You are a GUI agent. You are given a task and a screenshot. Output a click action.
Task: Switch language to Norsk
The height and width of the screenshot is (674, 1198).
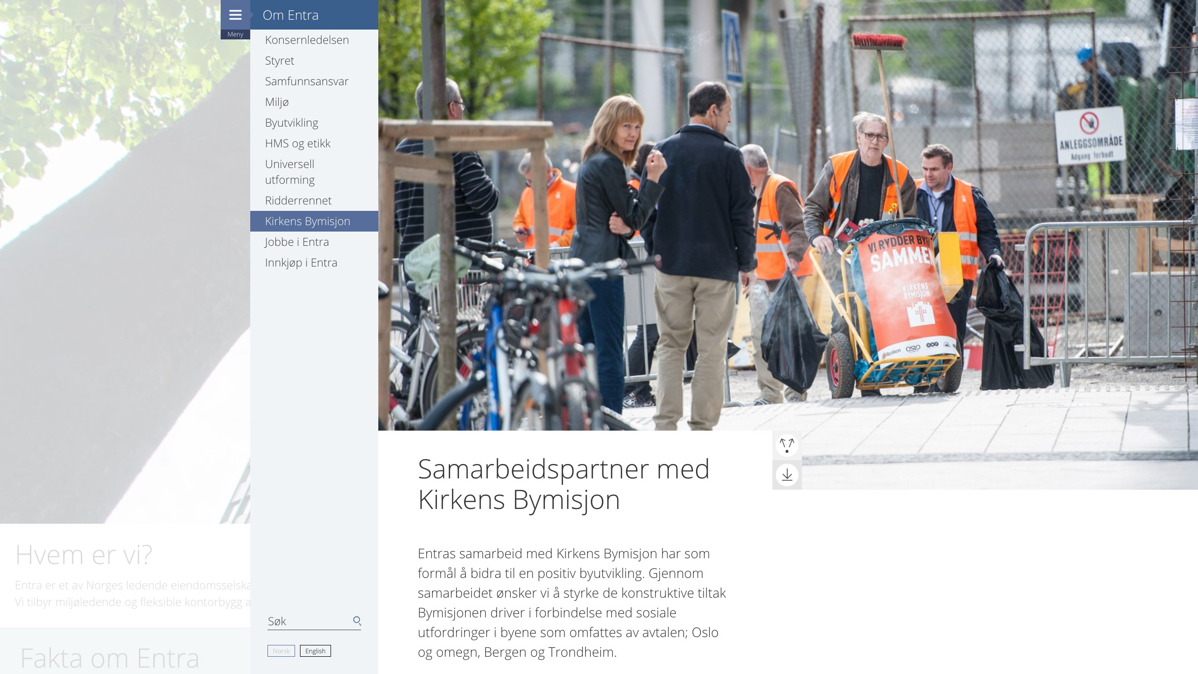281,651
